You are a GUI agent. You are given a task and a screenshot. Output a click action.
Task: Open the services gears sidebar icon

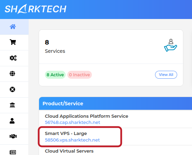coord(13,58)
